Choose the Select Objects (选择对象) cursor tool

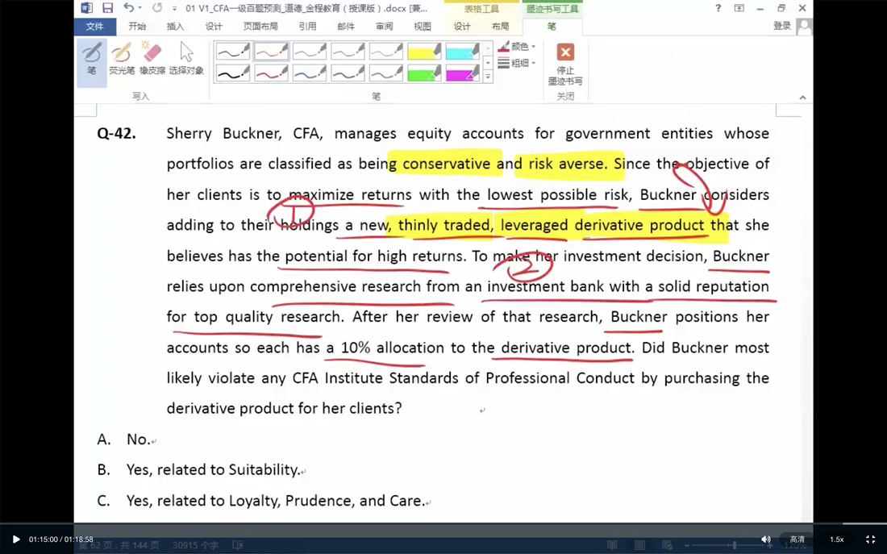click(186, 59)
